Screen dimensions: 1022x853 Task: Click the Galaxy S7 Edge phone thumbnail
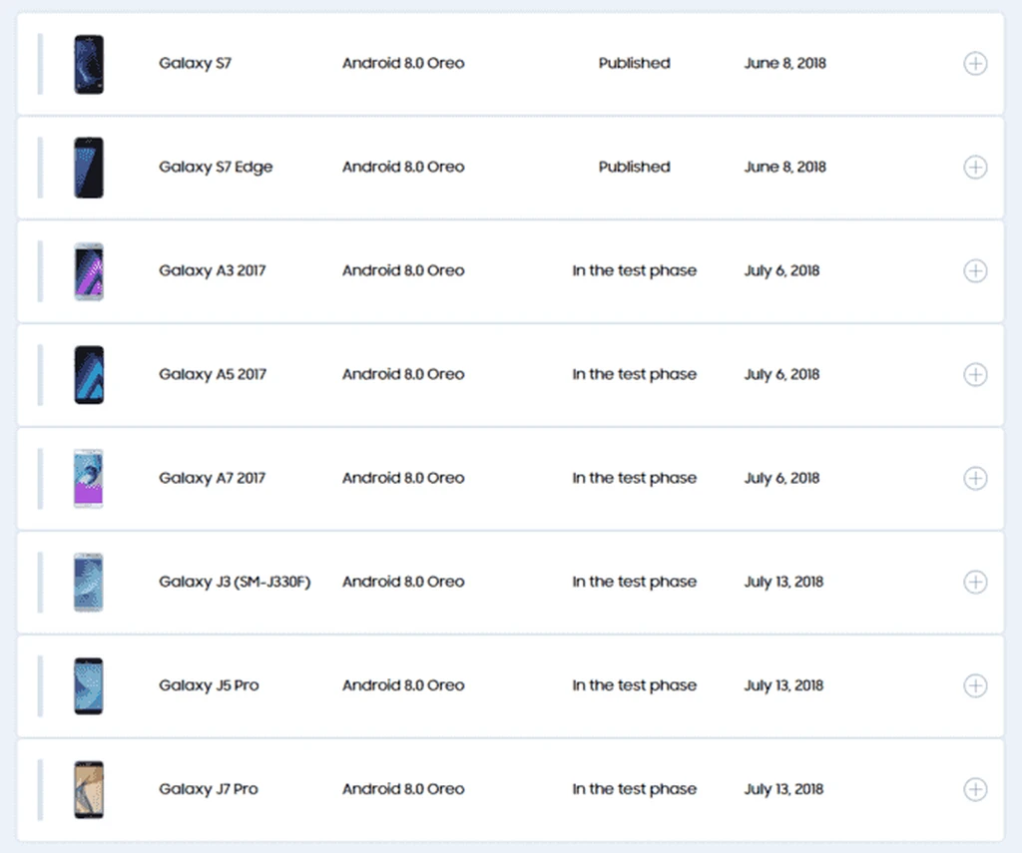point(89,168)
